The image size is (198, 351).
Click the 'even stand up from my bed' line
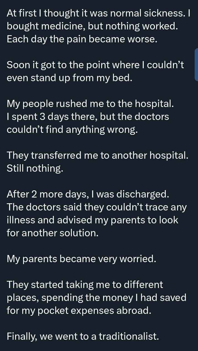coord(70,78)
